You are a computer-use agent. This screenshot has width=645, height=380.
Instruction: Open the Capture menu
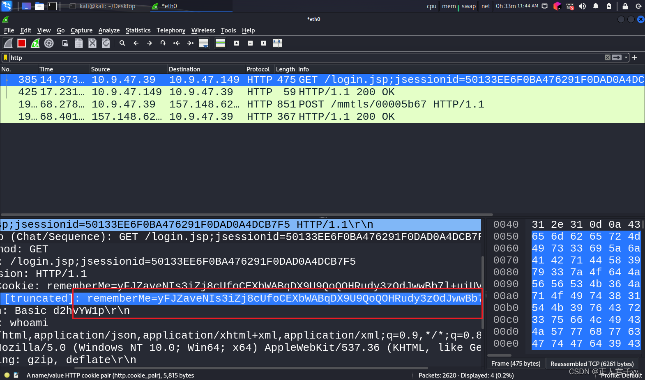pyautogui.click(x=82, y=30)
